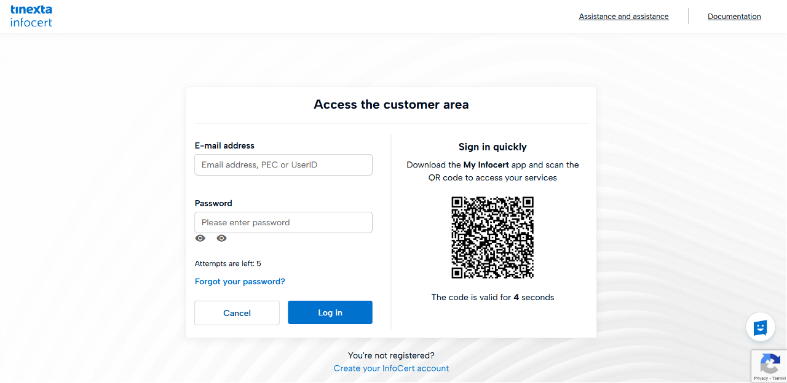Image resolution: width=787 pixels, height=383 pixels.
Task: Follow the Forgot your password? link
Action: 240,282
